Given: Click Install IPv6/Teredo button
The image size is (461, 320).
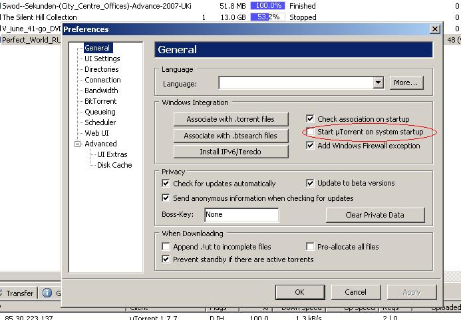Looking at the screenshot, I should [230, 152].
